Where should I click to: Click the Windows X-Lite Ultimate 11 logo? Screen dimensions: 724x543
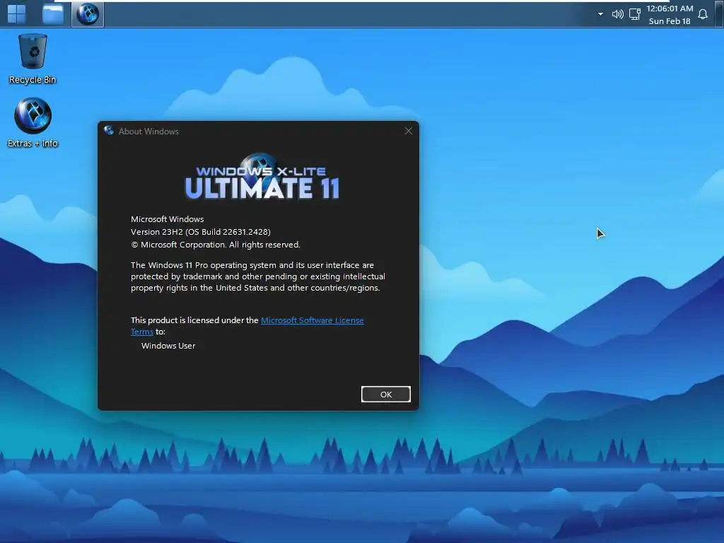[262, 177]
